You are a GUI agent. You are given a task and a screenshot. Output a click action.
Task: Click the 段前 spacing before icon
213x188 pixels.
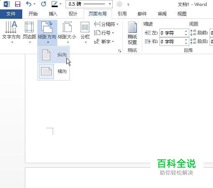pyautogui.click(x=193, y=33)
